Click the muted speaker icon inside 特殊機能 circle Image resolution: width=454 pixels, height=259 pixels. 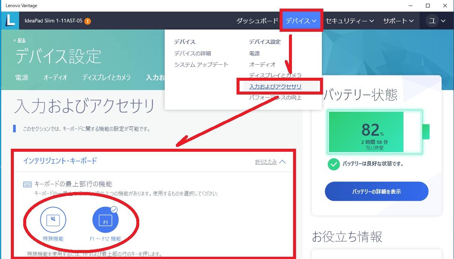point(53,220)
